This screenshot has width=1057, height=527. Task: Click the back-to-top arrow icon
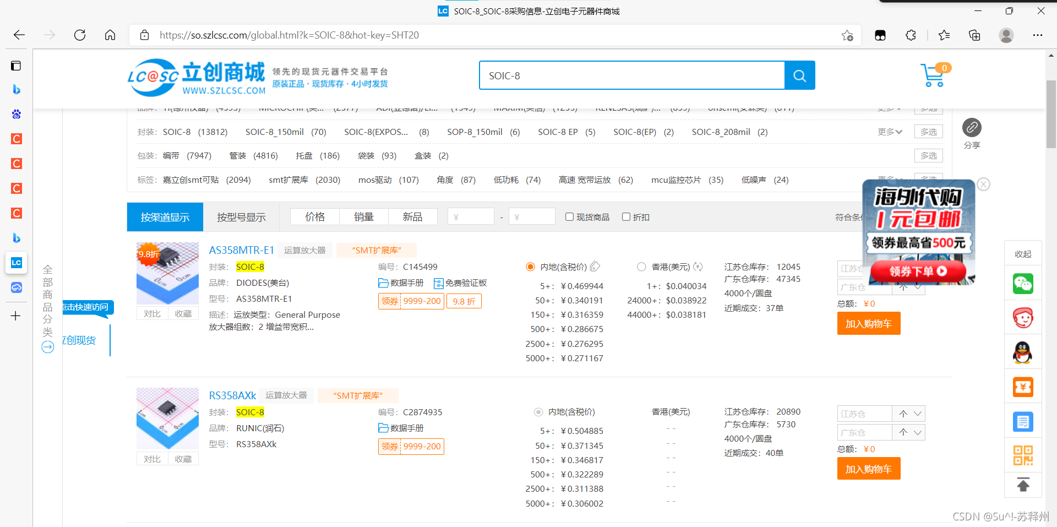coord(1023,485)
